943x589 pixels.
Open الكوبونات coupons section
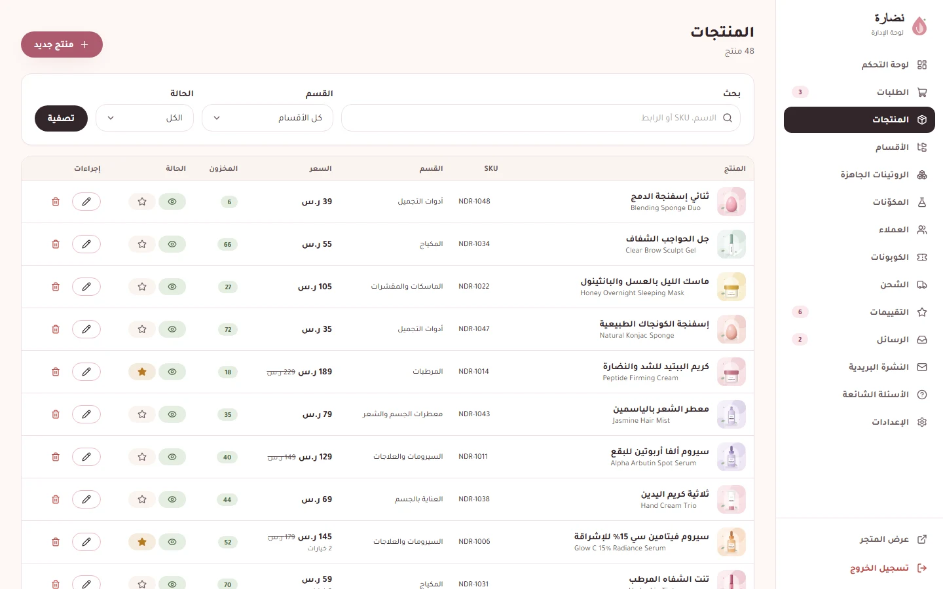coord(859,257)
